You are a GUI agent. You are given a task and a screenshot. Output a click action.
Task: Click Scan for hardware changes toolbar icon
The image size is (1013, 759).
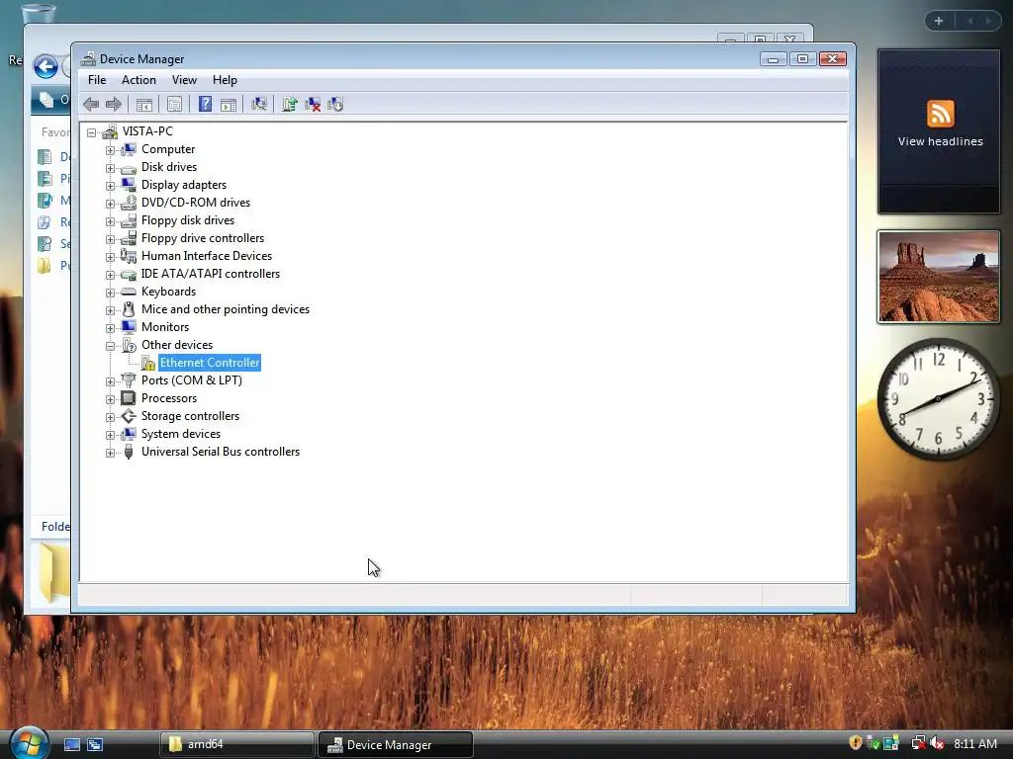point(259,104)
